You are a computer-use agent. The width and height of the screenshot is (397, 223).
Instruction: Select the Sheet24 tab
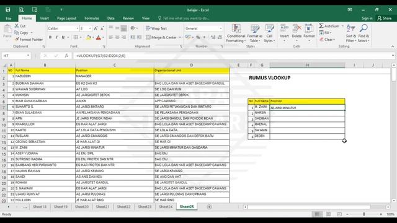[x=166, y=207]
